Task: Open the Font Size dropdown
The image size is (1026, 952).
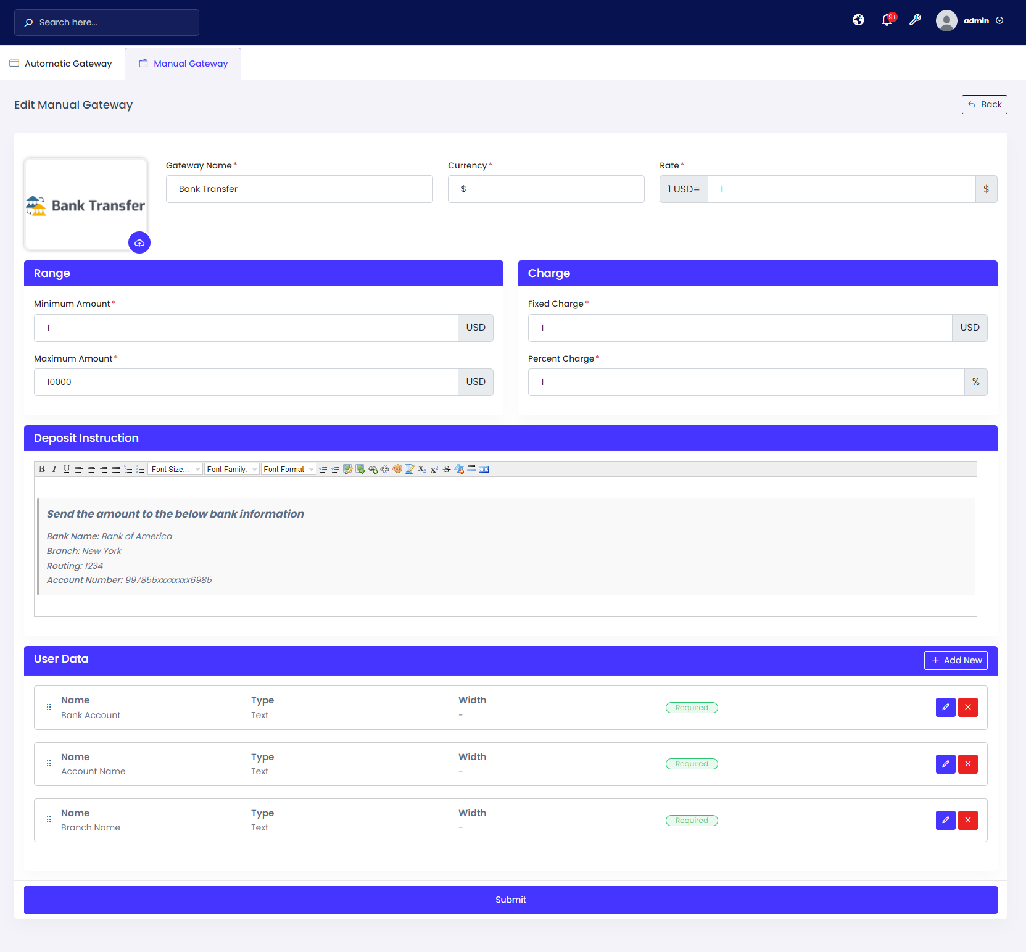Action: pos(175,469)
